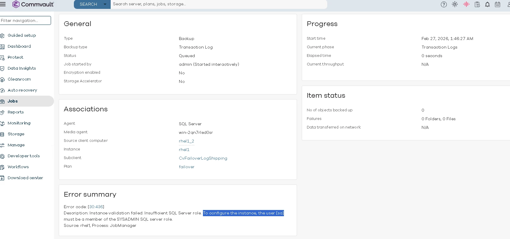Go to Dashboard in sidebar

point(19,46)
